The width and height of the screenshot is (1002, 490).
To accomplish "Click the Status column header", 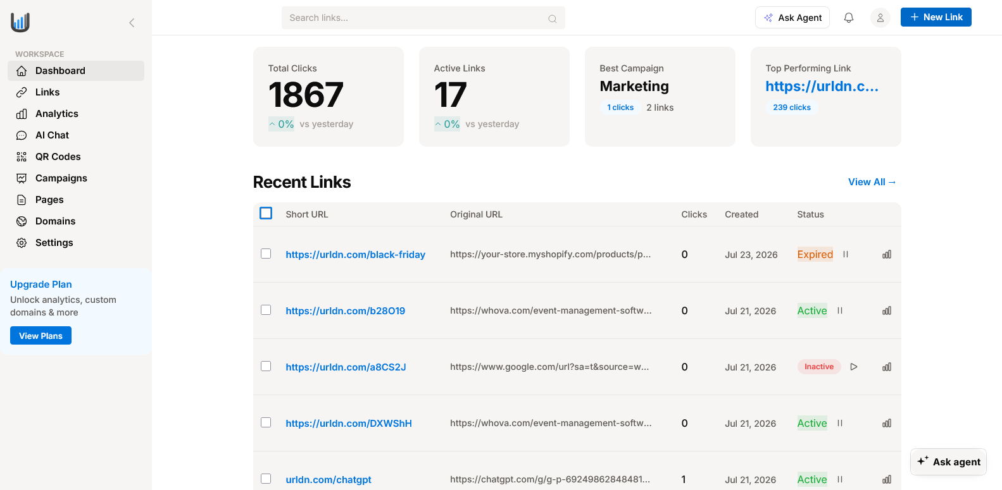I will 810,214.
